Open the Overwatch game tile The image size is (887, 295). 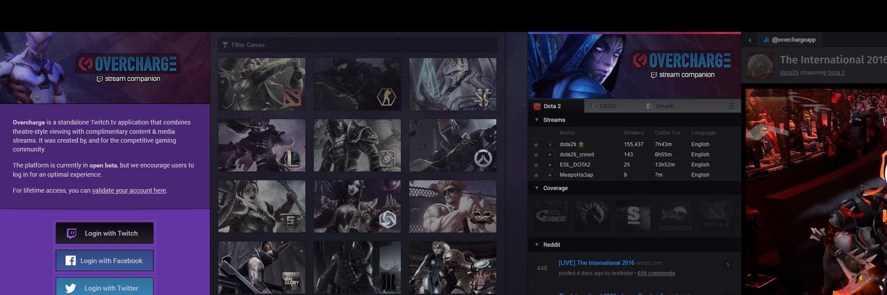tap(453, 145)
